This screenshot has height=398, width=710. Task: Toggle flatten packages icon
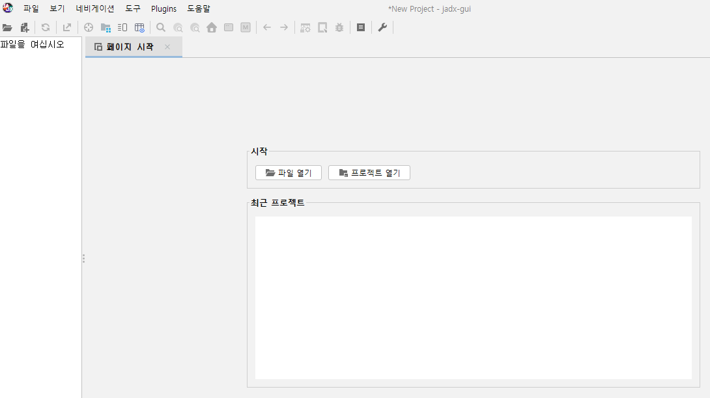(x=106, y=27)
